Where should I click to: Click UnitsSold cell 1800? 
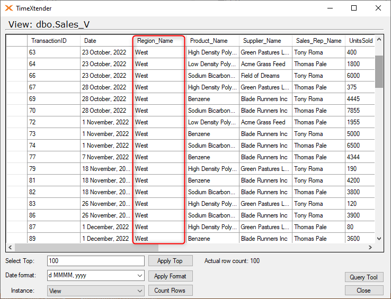click(x=360, y=64)
